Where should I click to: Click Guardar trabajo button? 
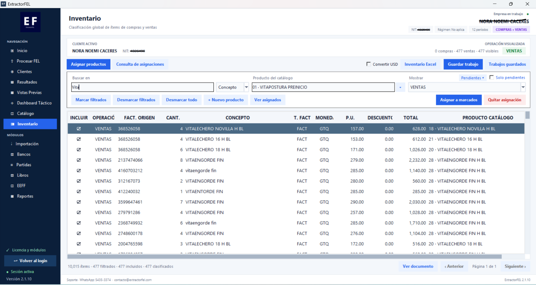(x=463, y=64)
